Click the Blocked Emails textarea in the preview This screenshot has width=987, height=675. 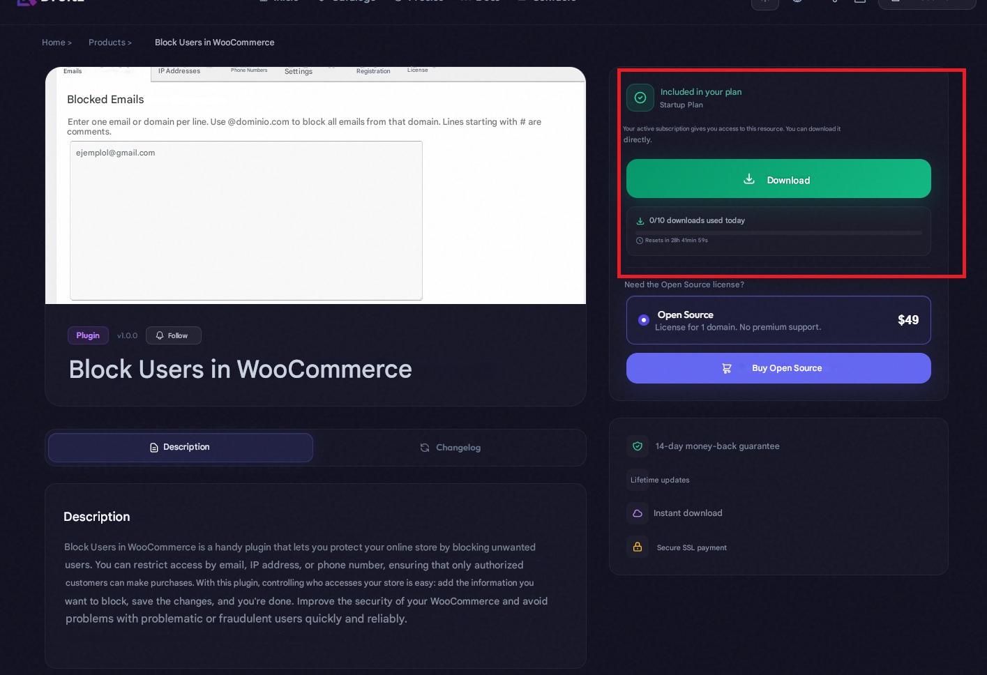[246, 220]
